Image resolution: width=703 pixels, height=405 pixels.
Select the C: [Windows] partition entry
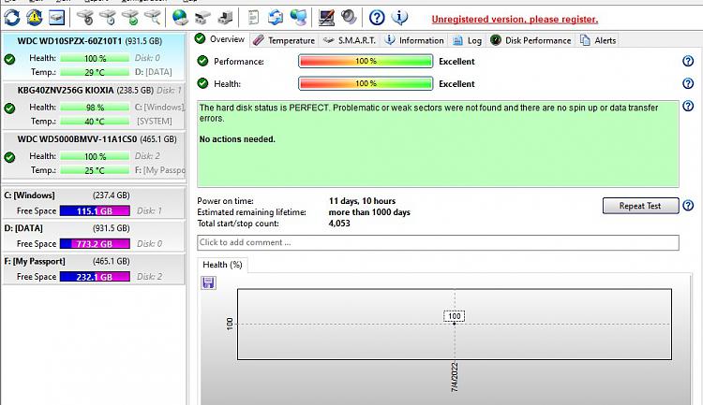[x=93, y=203]
